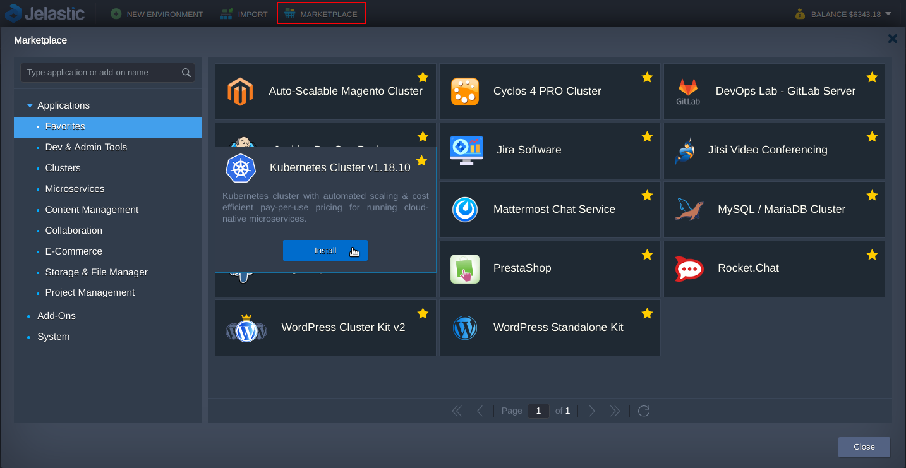Toggle WordPress Cluster Kit v2 favorite star
Screen dimensions: 906x468
click(423, 313)
